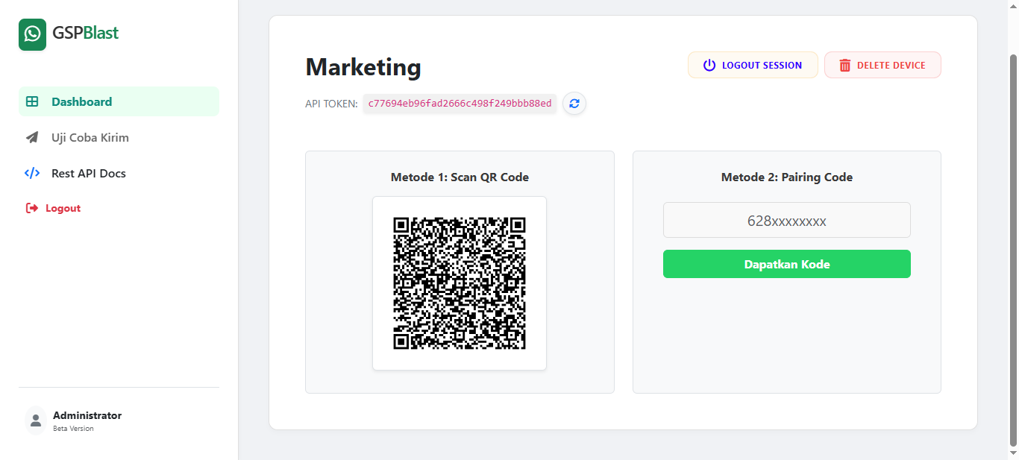The image size is (1019, 460).
Task: Click the 628xxxxxxxx phone number input field
Action: (786, 220)
